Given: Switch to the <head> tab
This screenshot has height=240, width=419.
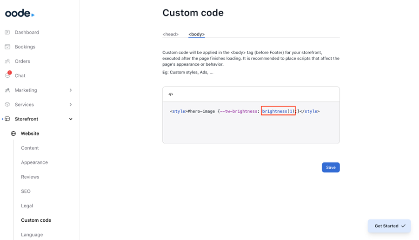Looking at the screenshot, I should [x=171, y=35].
